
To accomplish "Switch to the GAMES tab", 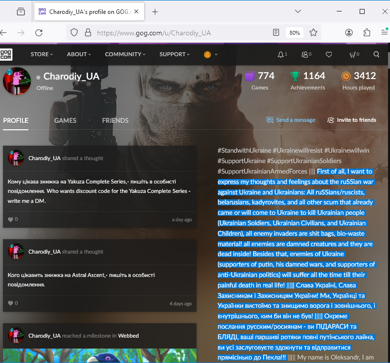I will click(x=65, y=120).
